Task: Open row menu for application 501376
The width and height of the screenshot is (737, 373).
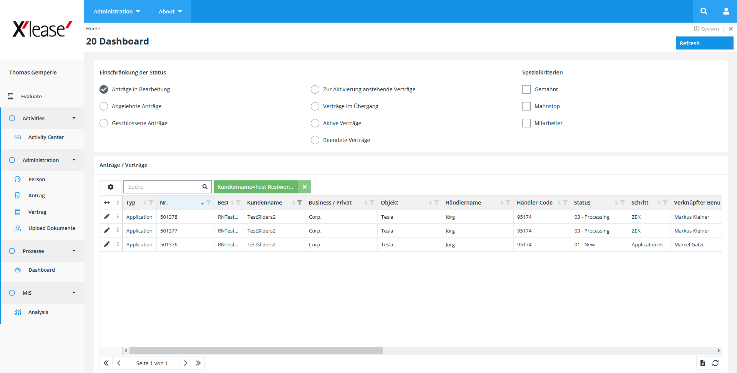Action: pyautogui.click(x=118, y=244)
